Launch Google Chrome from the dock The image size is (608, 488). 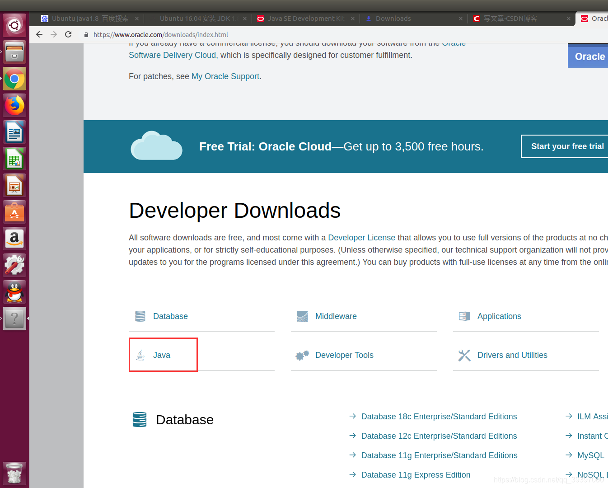coord(14,79)
